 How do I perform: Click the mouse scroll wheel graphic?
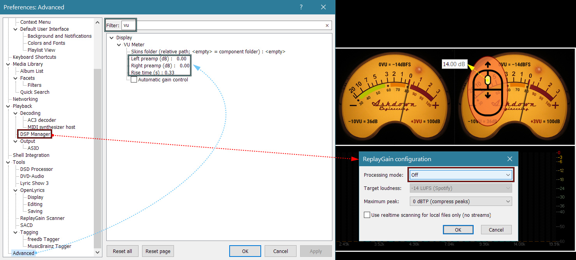point(488,80)
